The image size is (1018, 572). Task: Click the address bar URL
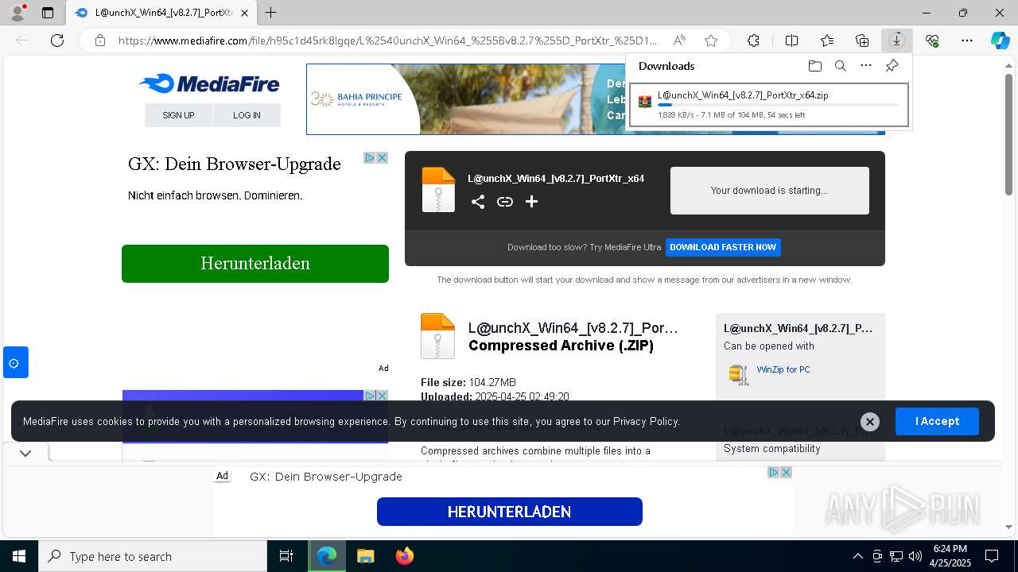(x=388, y=41)
